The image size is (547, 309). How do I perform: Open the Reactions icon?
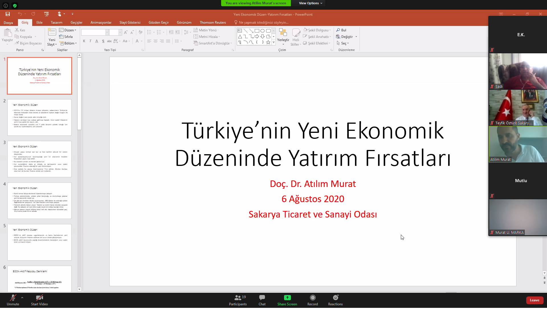[335, 298]
